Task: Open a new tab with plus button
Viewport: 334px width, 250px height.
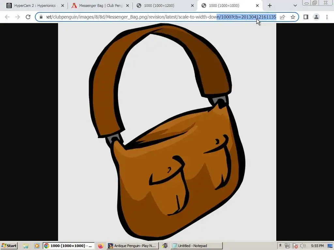Action: tap(270, 6)
